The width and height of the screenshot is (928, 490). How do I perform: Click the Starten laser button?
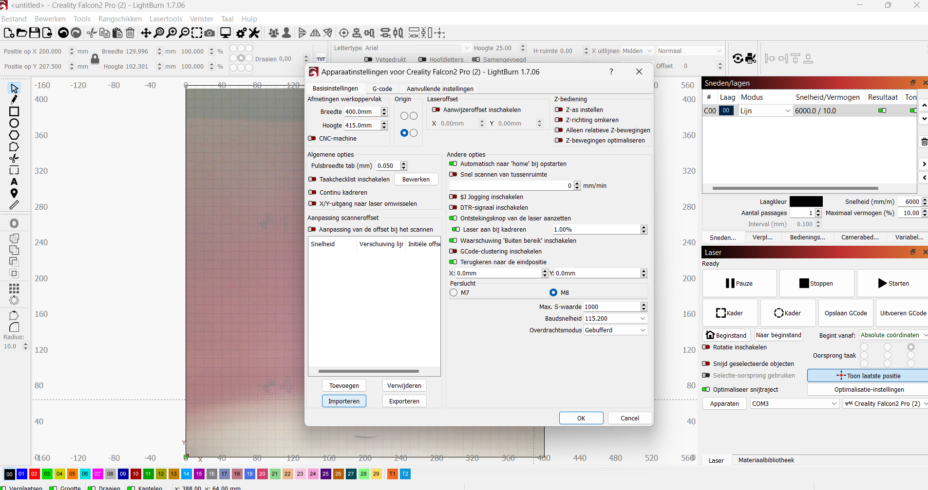click(893, 284)
